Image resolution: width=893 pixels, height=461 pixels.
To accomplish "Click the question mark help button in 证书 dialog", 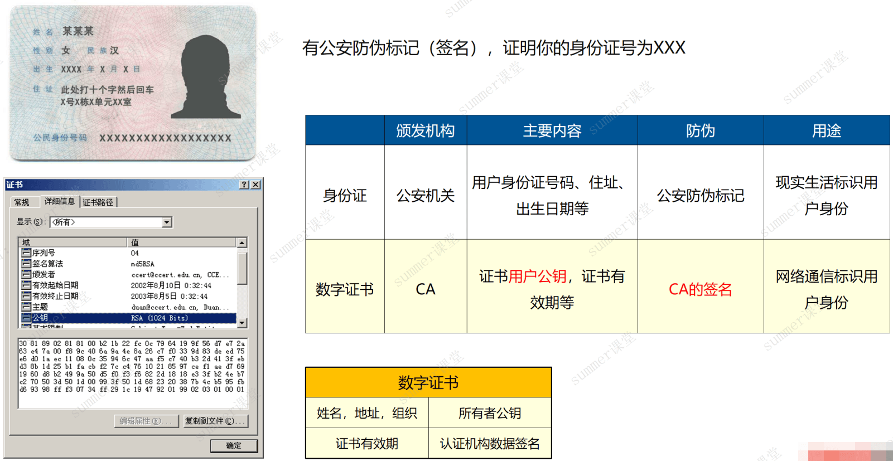I will pyautogui.click(x=244, y=185).
